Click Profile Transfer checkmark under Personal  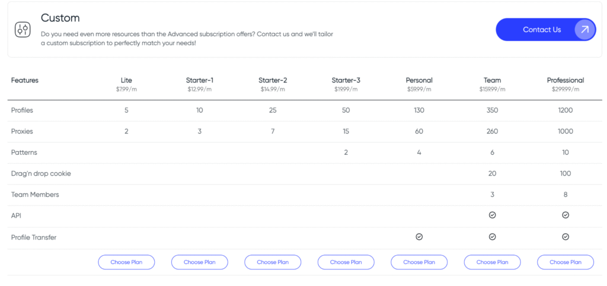click(x=419, y=237)
